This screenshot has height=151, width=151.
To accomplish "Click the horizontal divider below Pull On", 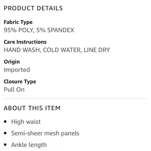I will point(75,99).
